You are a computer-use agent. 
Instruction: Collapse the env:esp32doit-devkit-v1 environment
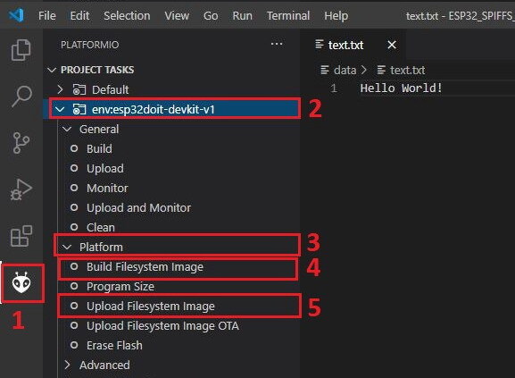point(60,109)
